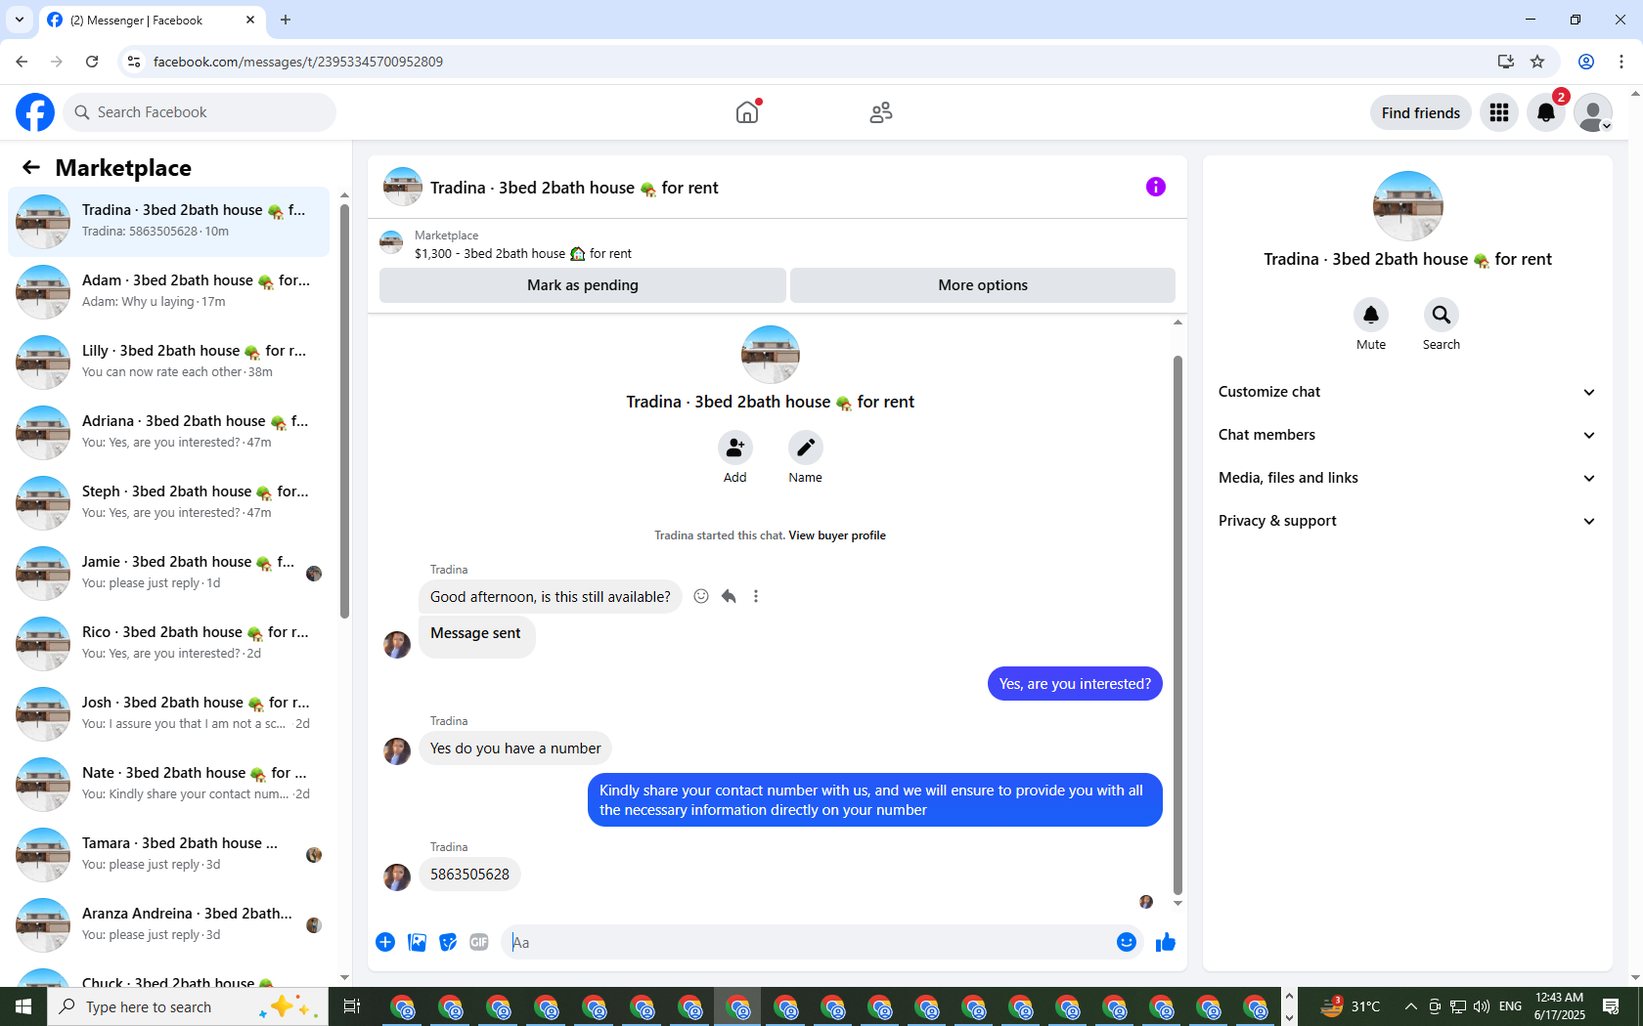This screenshot has height=1026, width=1643.
Task: Expand Privacy & support section
Action: point(1407,521)
